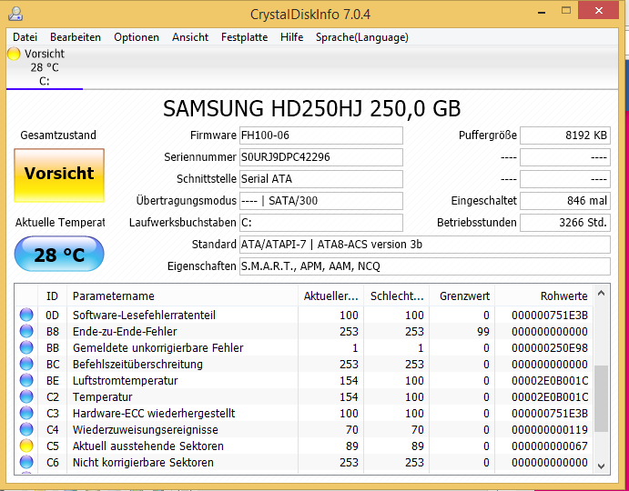
Task: Click the Übertragungsmodus field SATA/300
Action: click(x=321, y=201)
